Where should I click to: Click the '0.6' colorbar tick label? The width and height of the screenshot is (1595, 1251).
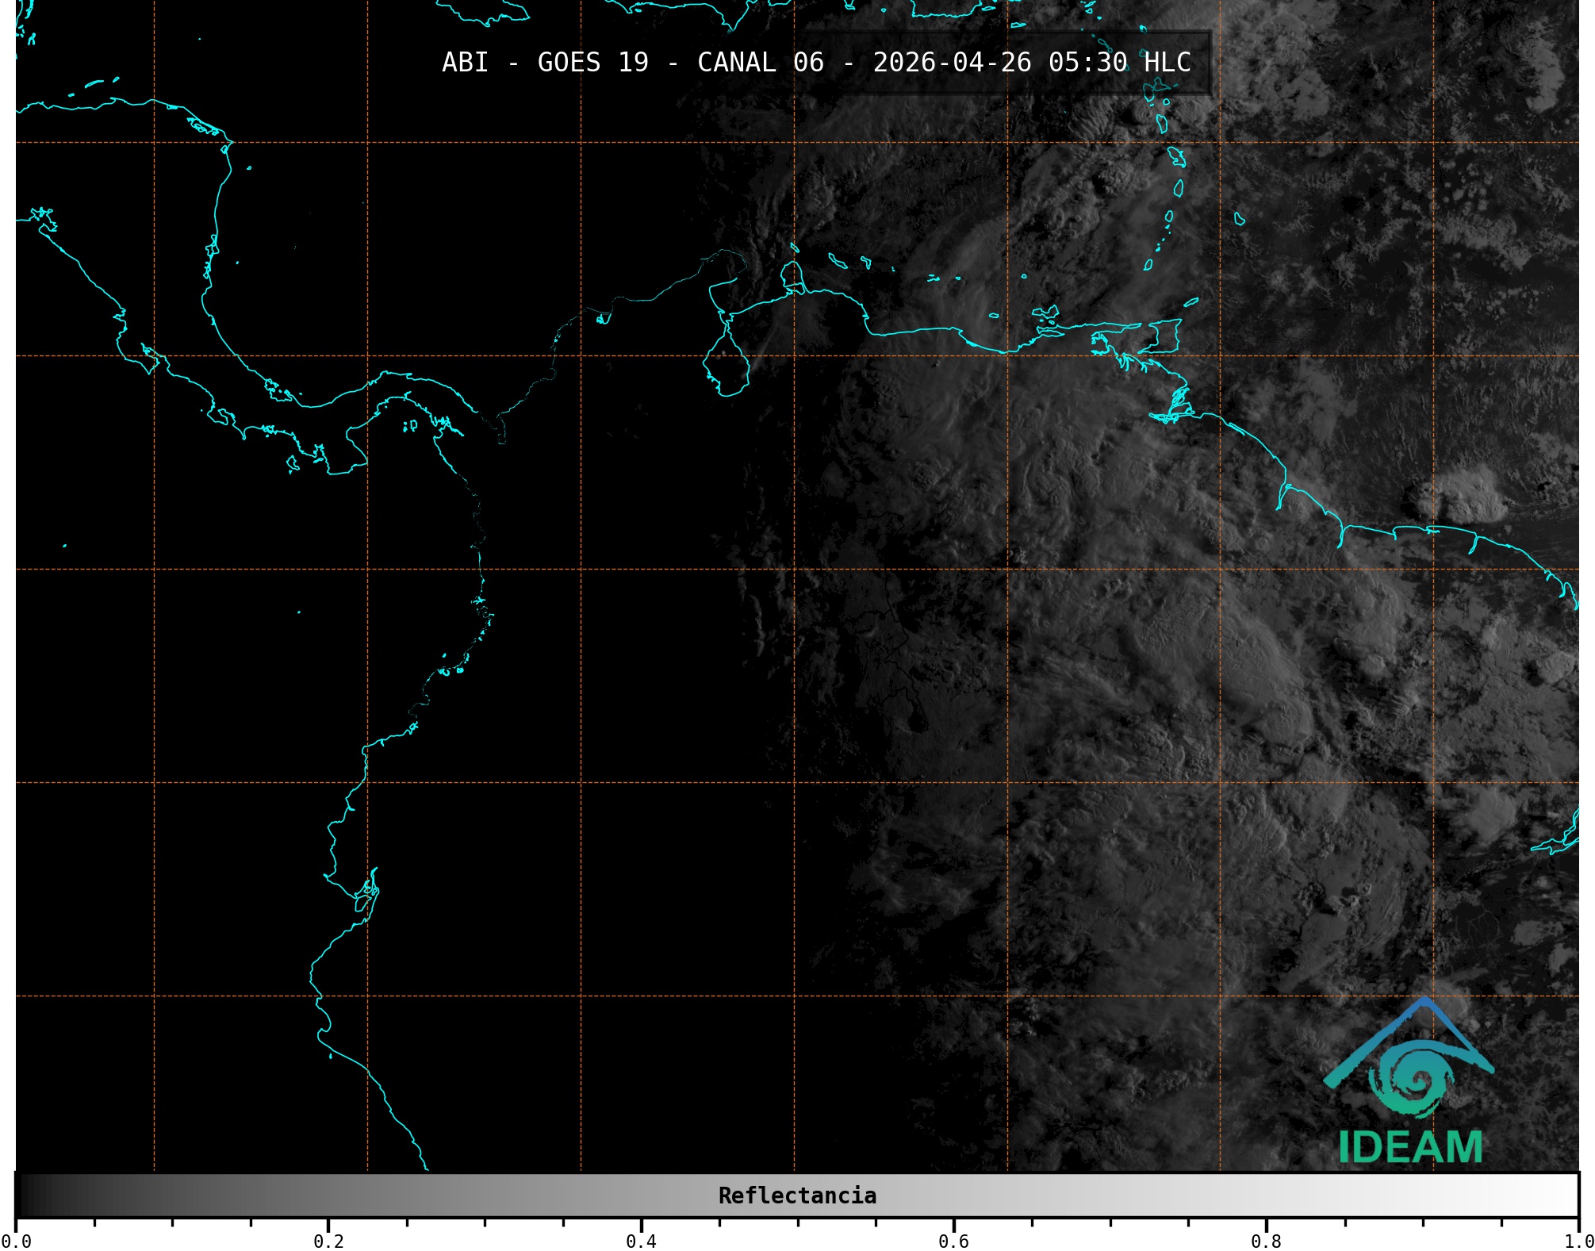pos(953,1241)
